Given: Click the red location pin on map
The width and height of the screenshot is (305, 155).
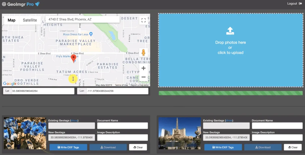Looking at the screenshot, I should [74, 58].
